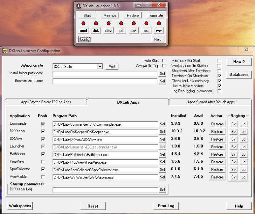255x214 pixels.
Task: Click Minimize button in Launcher toolbar
Action: click(110, 15)
